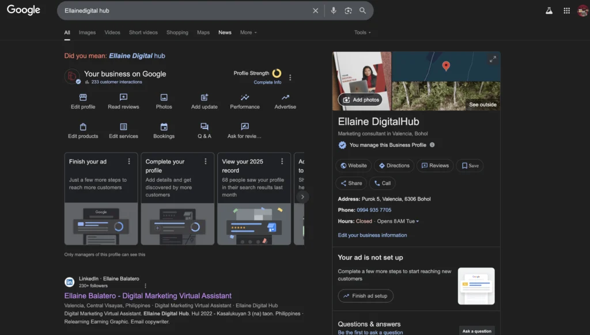Open Finish your ad card menu
Viewport: 590px width, 335px height.
point(129,161)
